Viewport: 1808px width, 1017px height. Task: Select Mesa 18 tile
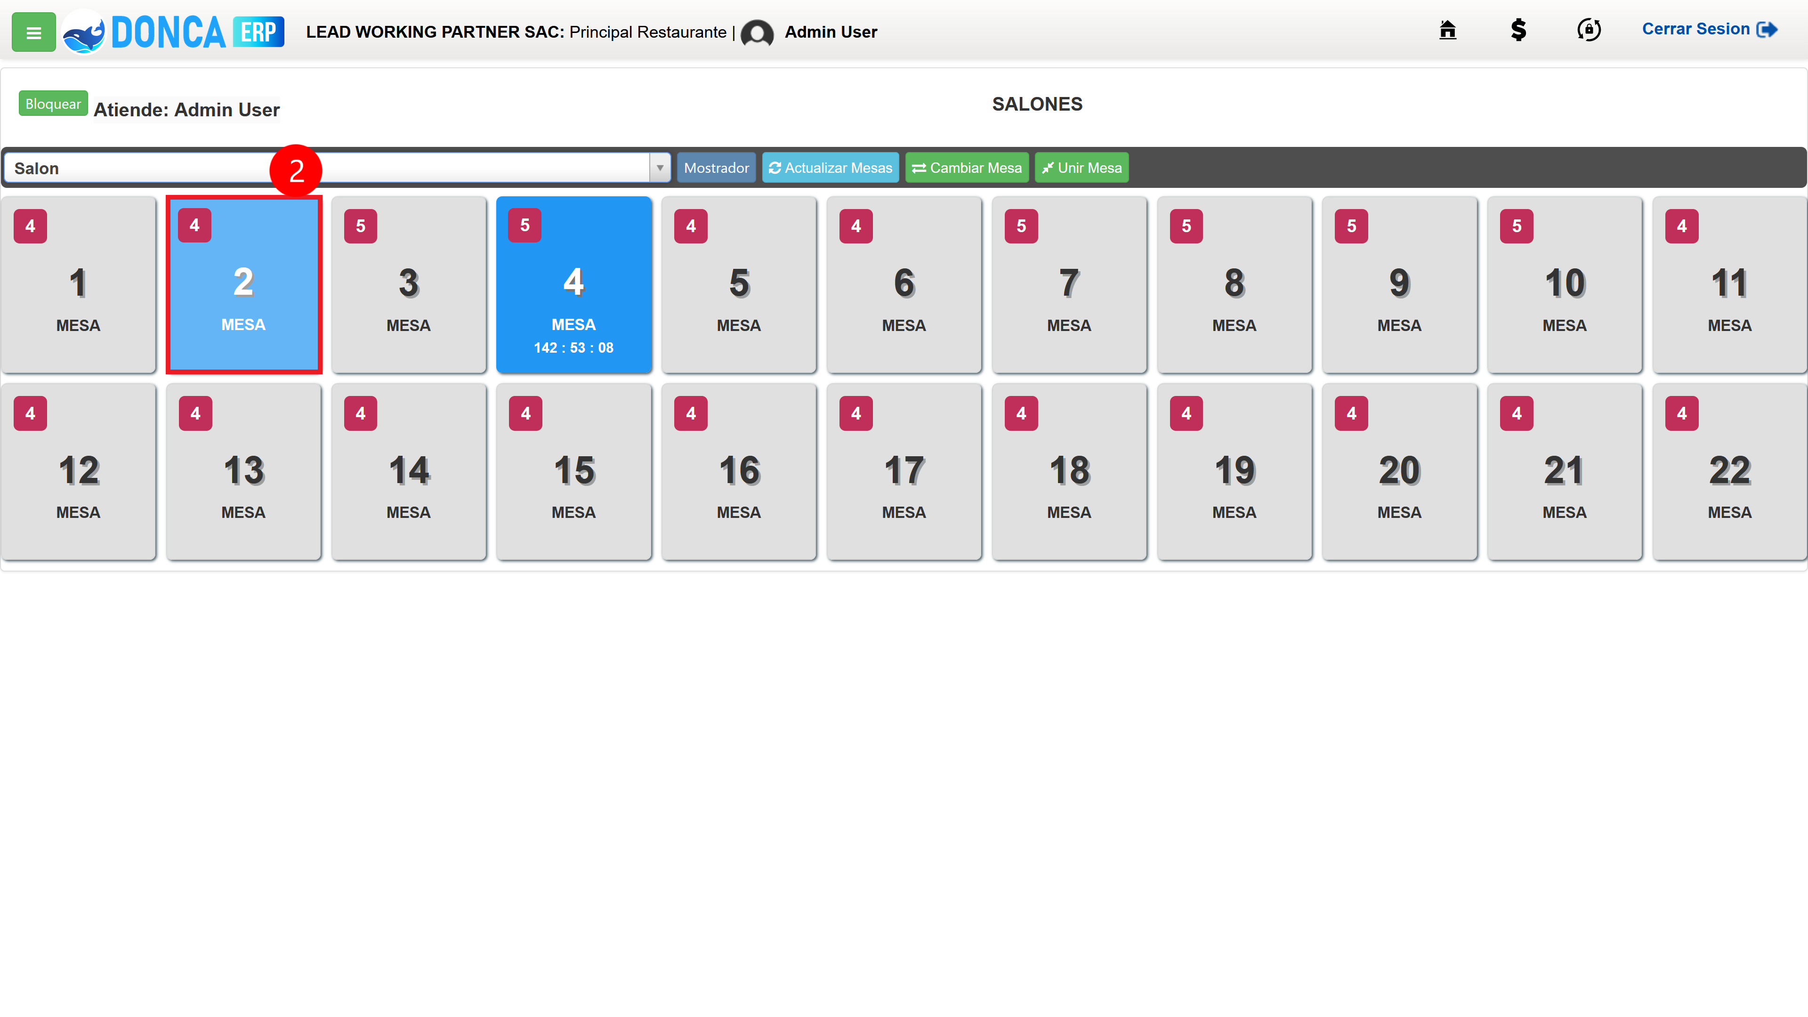click(1070, 472)
